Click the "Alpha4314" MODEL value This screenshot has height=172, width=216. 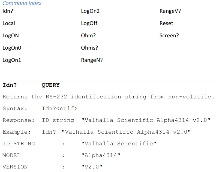pos(101,155)
